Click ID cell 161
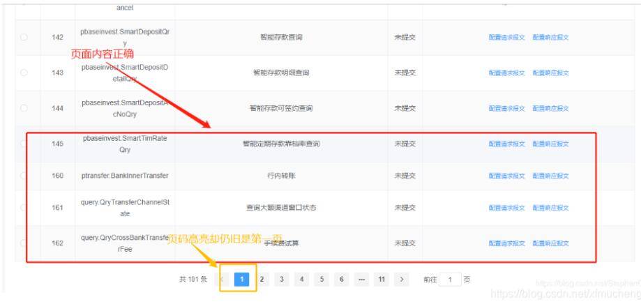 (58, 208)
